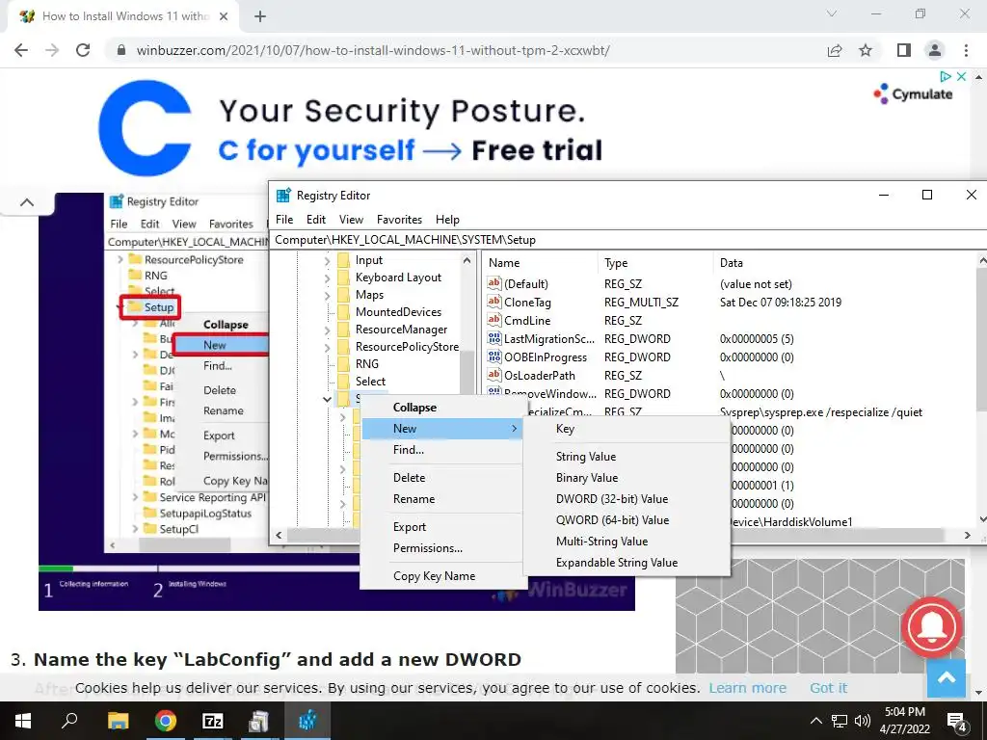Open the Windows Start menu
Image resolution: width=987 pixels, height=740 pixels.
coord(23,721)
